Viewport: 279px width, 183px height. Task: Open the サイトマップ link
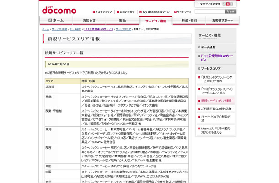(x=183, y=12)
